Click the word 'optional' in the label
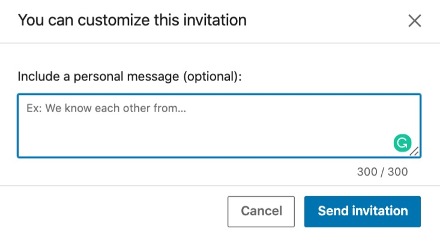 pos(212,76)
